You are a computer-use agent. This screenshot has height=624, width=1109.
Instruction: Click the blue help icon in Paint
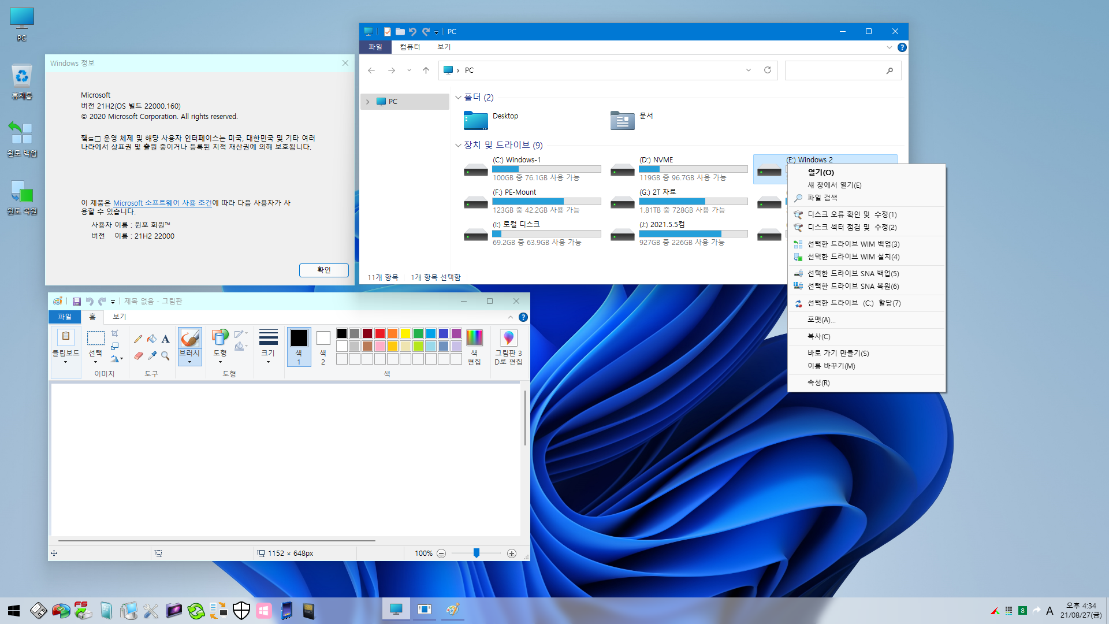[523, 317]
